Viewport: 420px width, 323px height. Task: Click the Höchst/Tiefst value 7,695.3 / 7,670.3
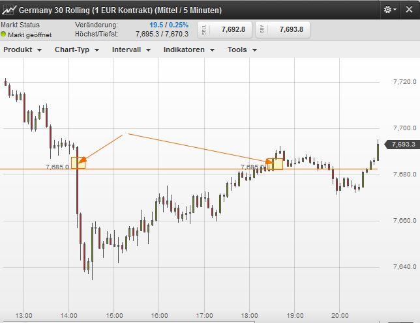pos(162,35)
